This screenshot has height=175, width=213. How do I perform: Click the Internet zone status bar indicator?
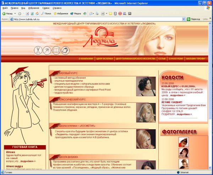click(183, 173)
